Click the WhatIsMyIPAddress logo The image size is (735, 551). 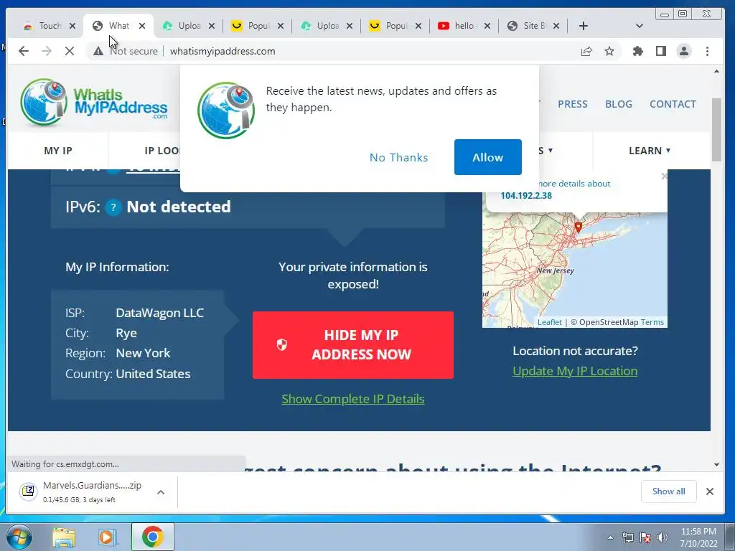[94, 103]
